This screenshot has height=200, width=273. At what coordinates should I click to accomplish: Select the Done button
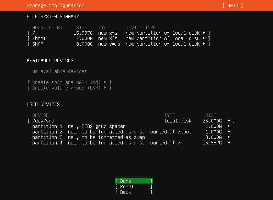tap(134, 181)
